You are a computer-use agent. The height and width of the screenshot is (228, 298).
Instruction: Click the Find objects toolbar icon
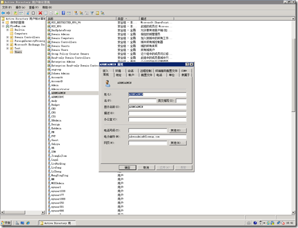(98, 13)
